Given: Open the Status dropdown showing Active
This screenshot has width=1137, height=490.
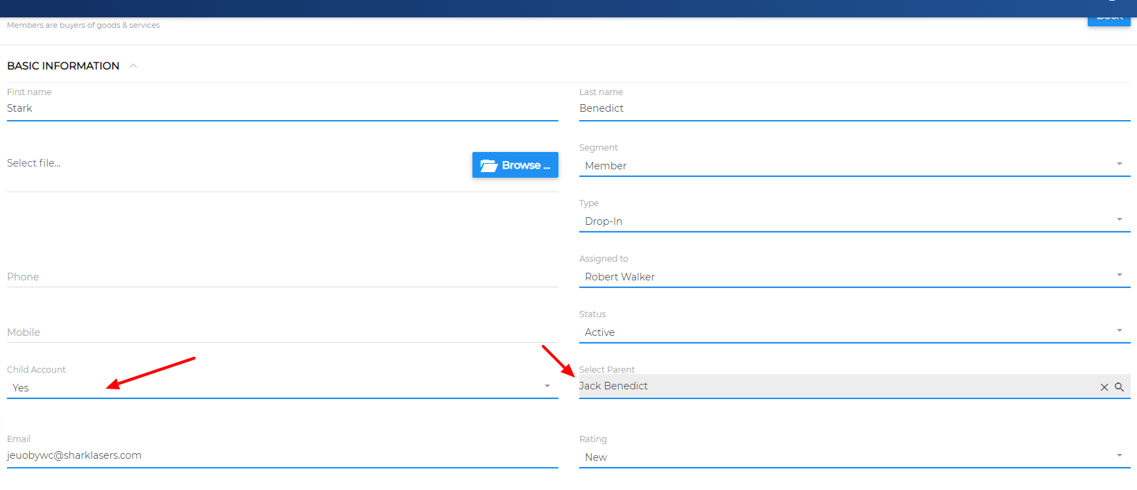Looking at the screenshot, I should pos(854,332).
